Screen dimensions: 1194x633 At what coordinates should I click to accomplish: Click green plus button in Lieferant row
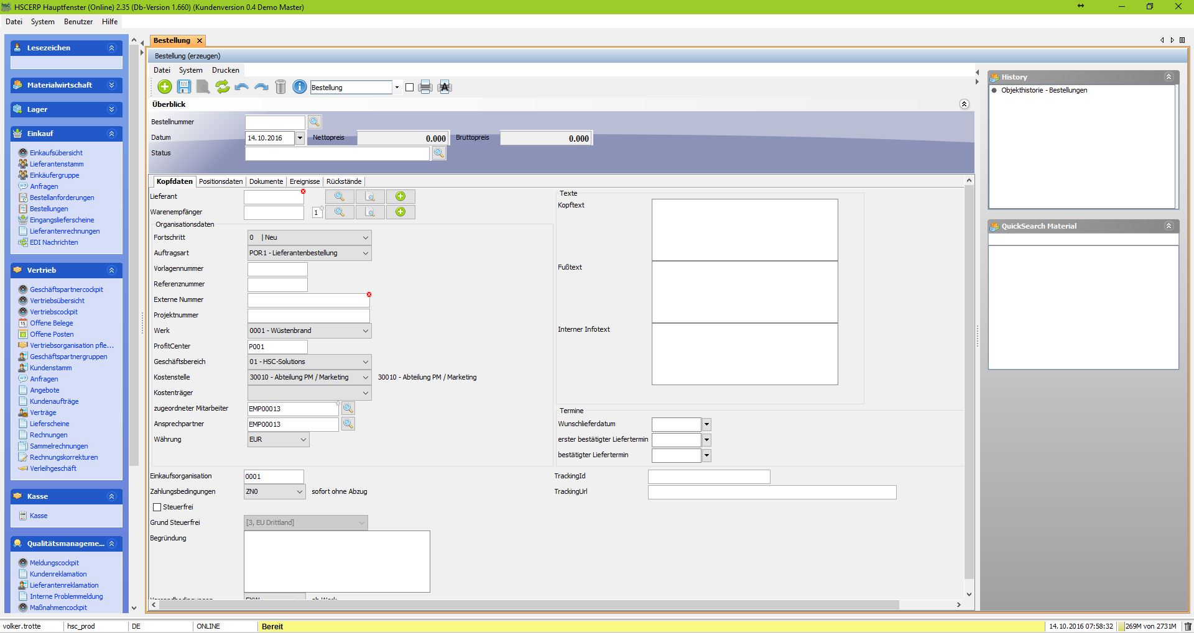pos(400,196)
